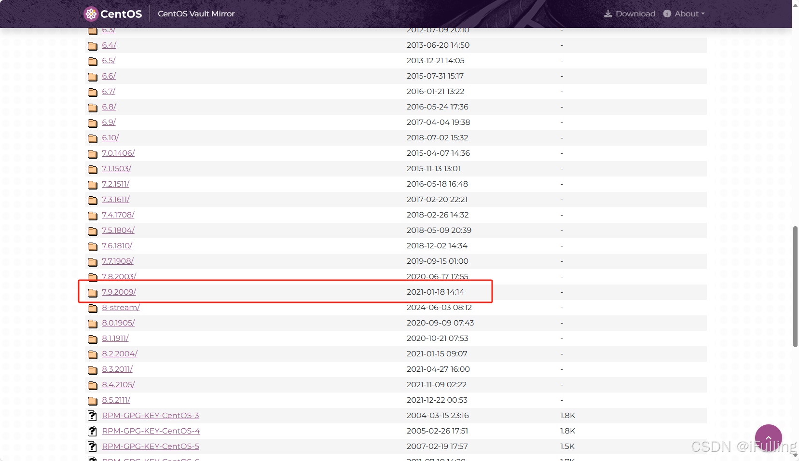Open the 8.0.1905/ directory link
The image size is (799, 461).
tap(118, 323)
